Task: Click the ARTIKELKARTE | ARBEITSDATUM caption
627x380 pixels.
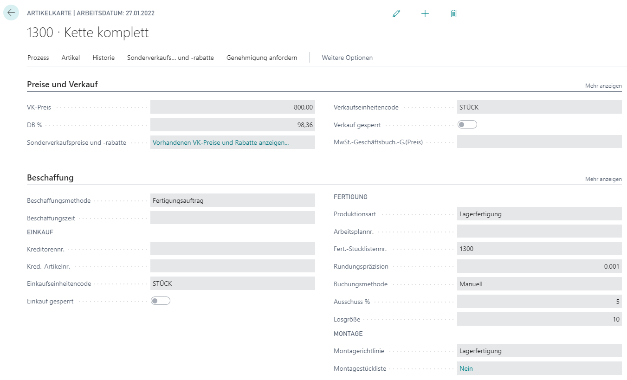Action: tap(90, 13)
